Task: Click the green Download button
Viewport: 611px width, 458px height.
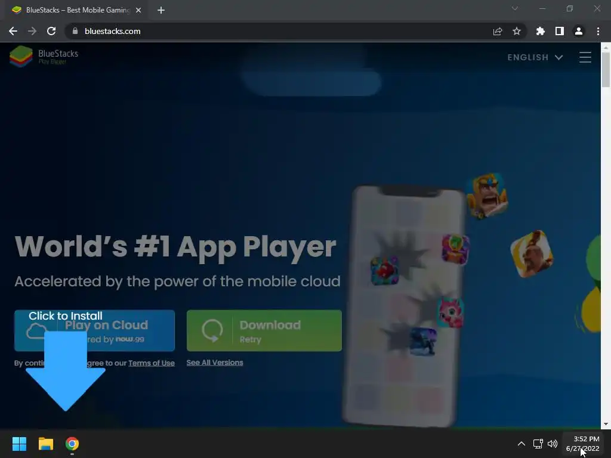Action: pos(264,330)
